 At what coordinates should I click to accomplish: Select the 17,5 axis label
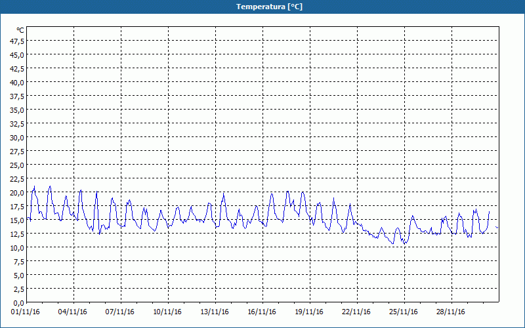pos(18,207)
